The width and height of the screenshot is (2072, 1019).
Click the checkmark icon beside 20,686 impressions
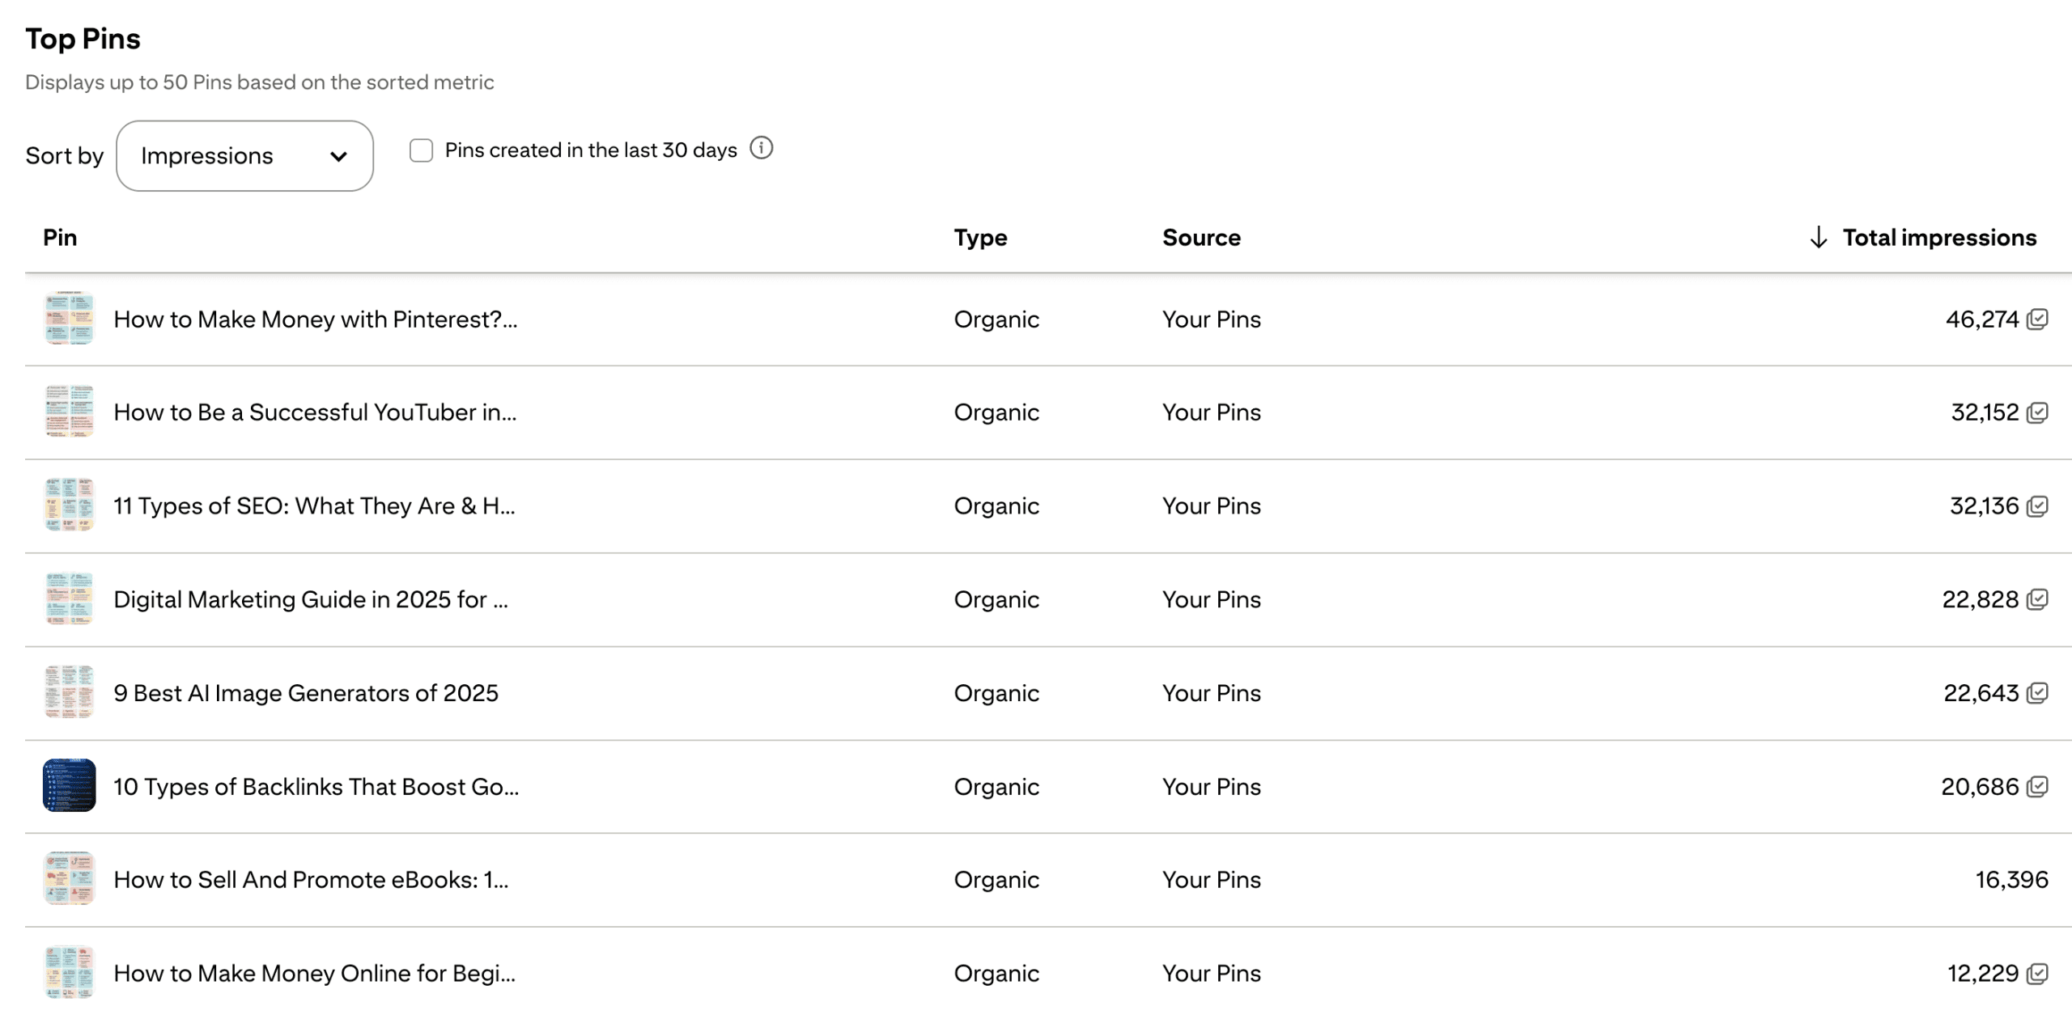(2037, 786)
